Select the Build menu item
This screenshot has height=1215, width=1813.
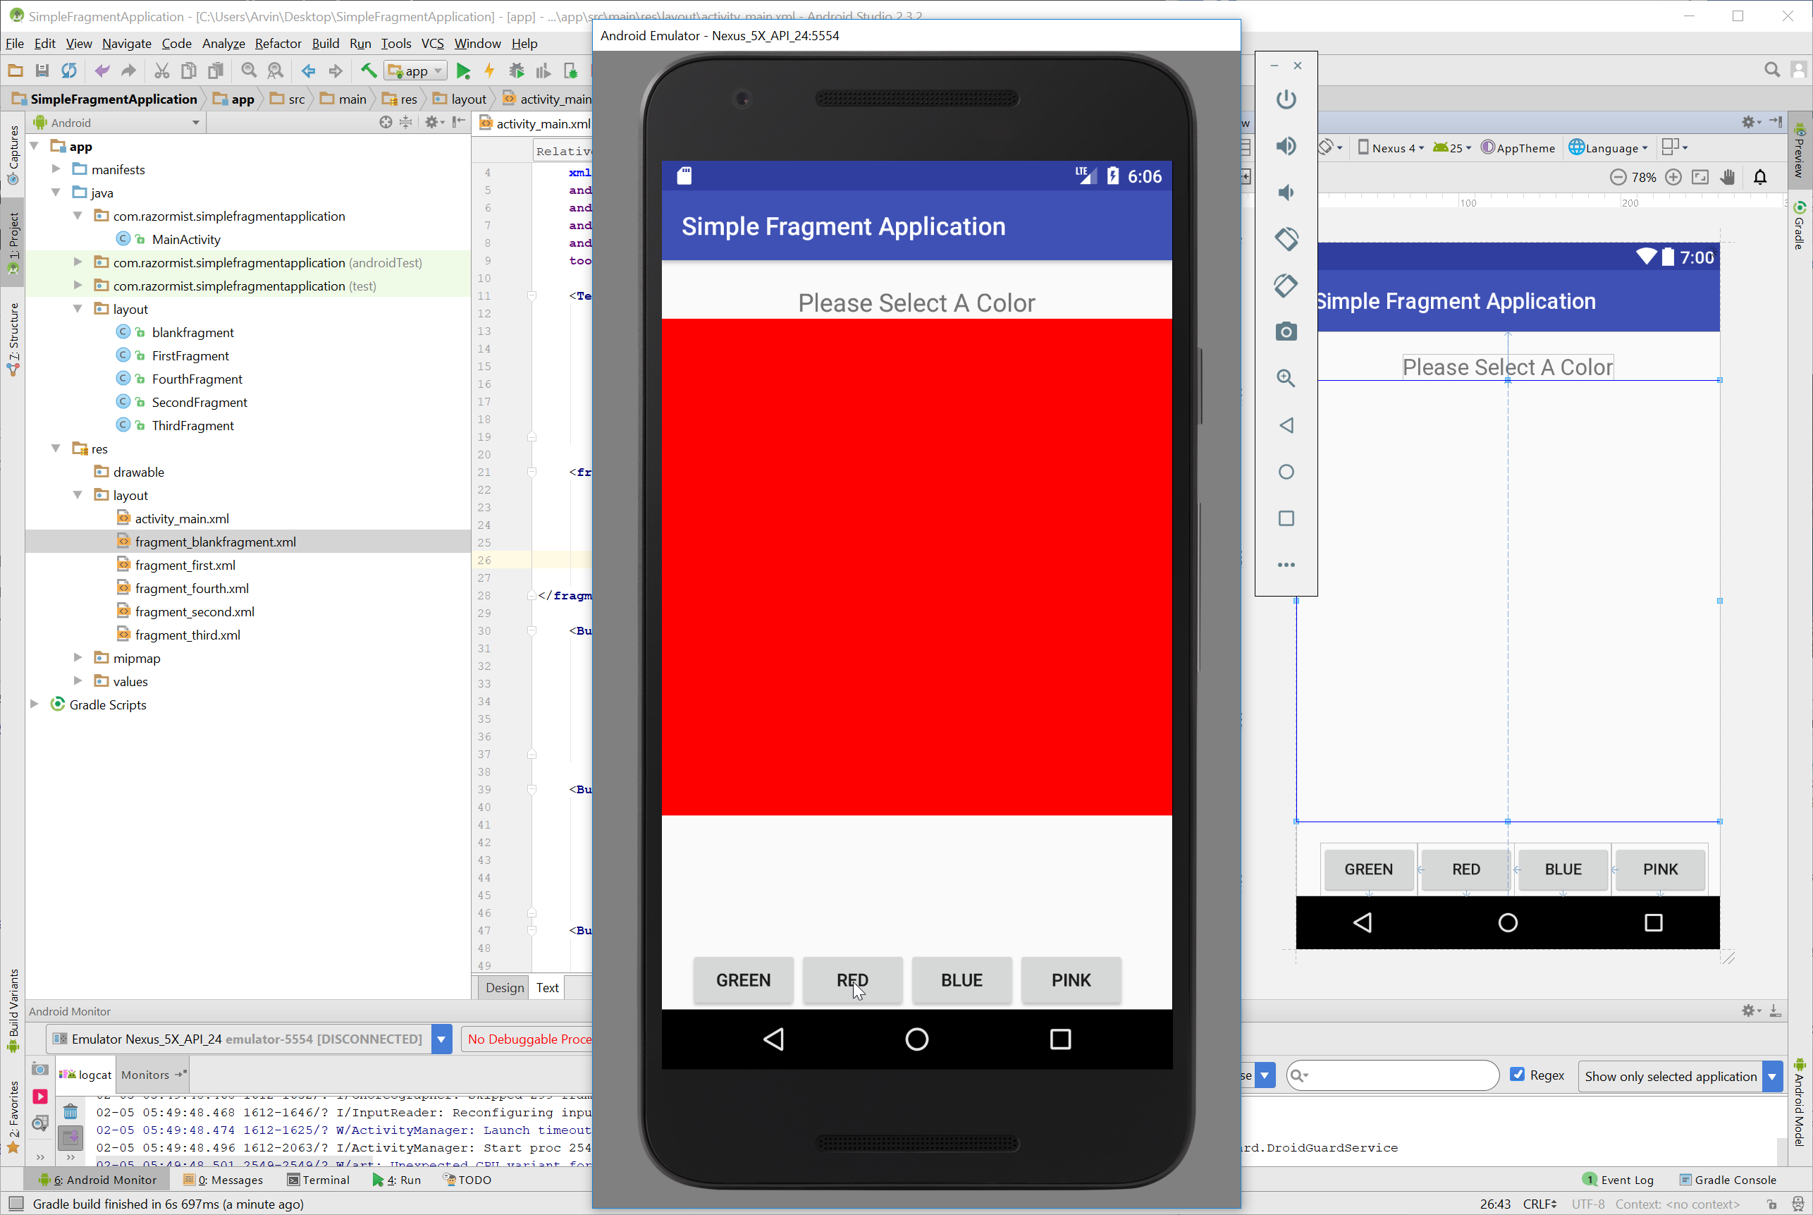(x=324, y=44)
